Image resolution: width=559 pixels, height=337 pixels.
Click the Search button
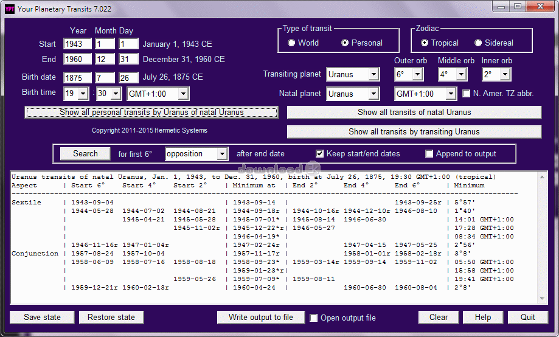point(85,154)
